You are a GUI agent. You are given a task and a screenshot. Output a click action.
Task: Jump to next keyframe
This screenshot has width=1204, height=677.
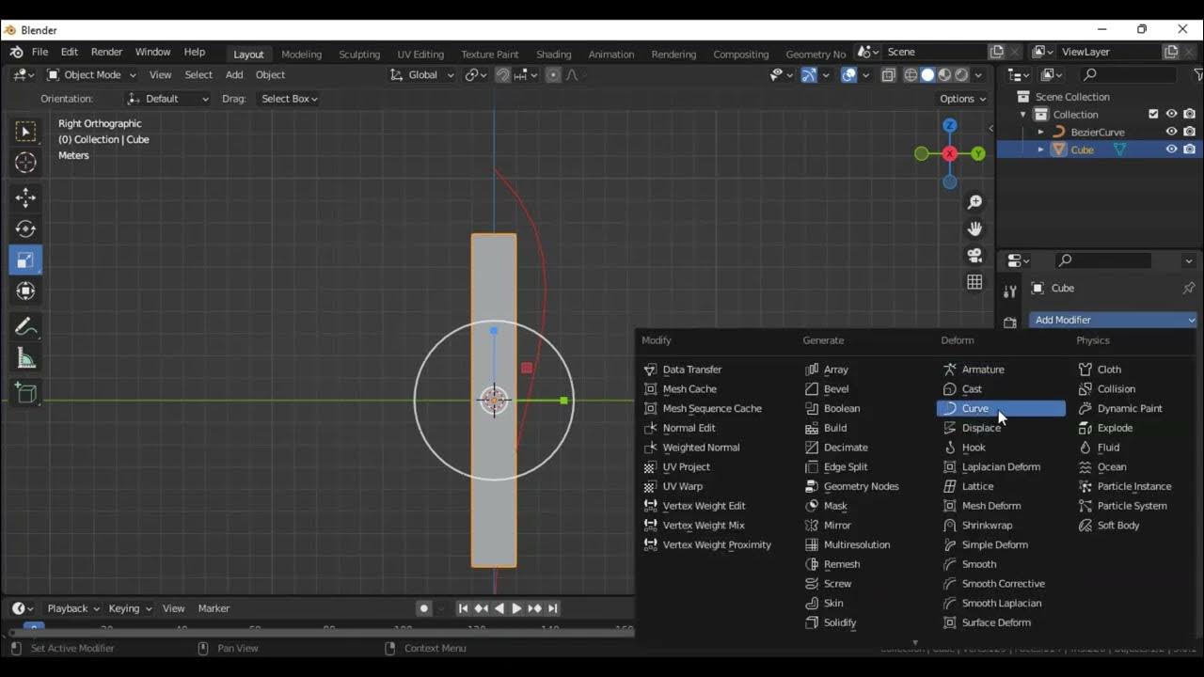coord(534,608)
